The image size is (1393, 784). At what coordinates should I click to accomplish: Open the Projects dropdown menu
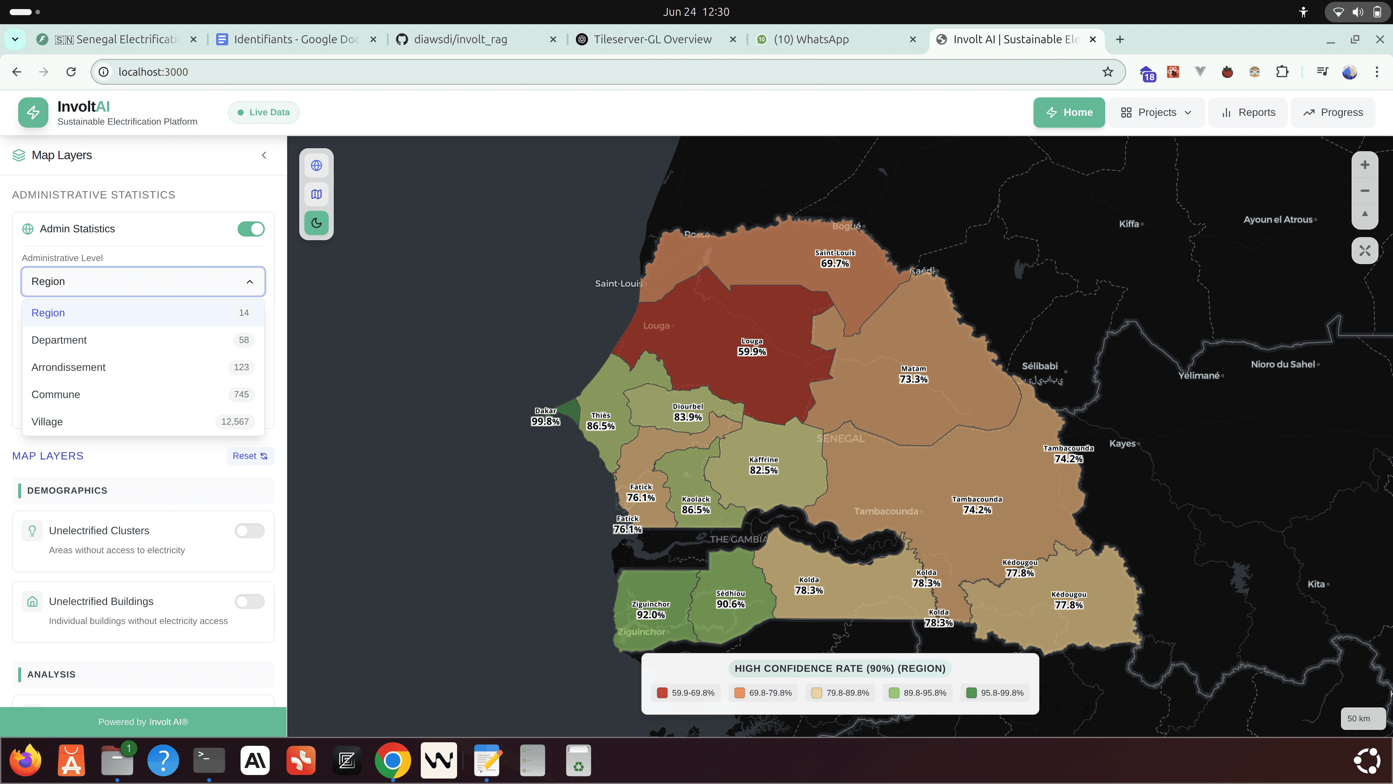(1156, 113)
